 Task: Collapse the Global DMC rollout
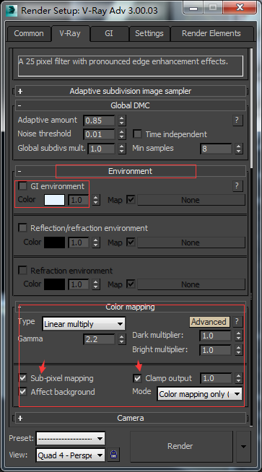(131, 105)
